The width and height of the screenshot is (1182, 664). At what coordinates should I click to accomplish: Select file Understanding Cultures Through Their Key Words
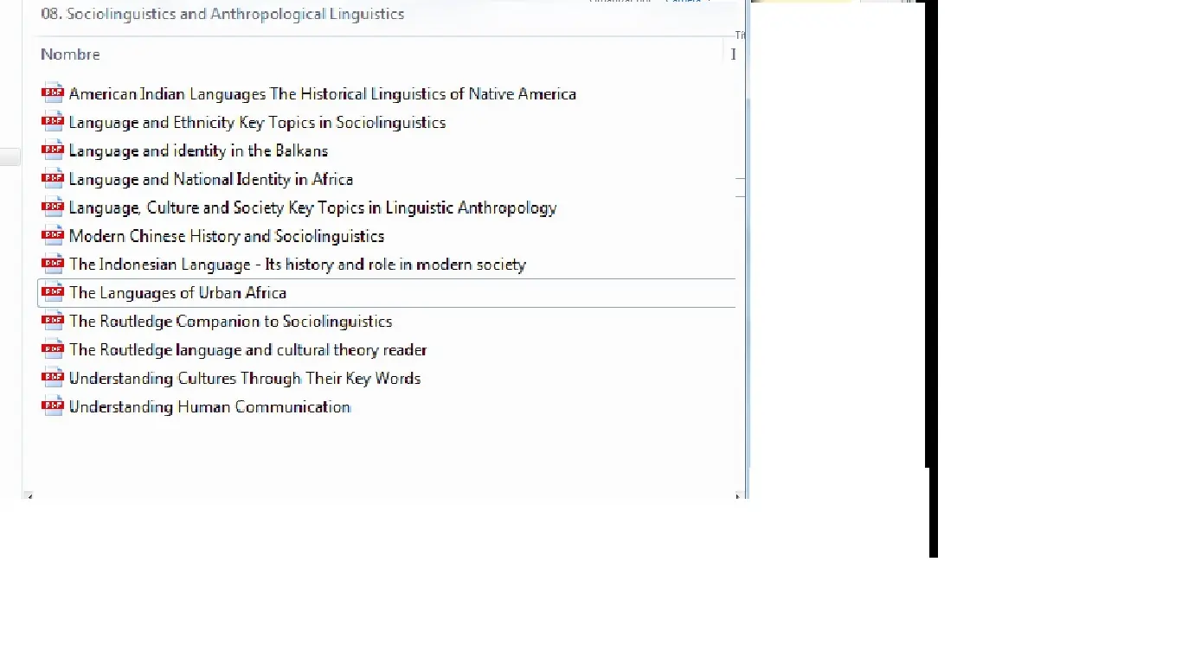click(245, 379)
